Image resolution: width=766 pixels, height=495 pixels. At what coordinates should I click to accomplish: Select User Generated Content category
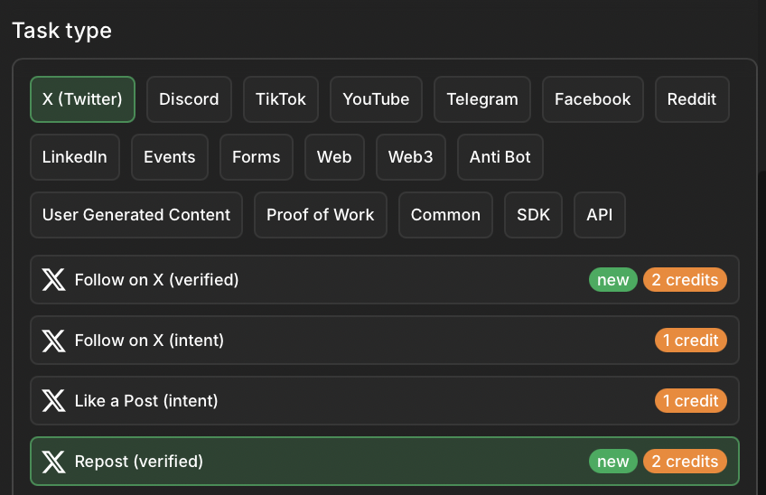pyautogui.click(x=136, y=214)
